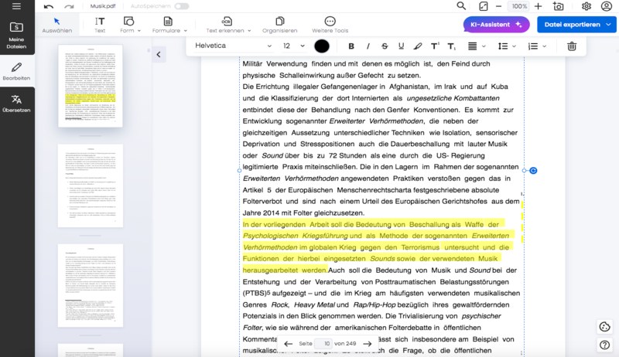Open Weitere Tools
Screen dimensions: 619x357
(x=330, y=25)
